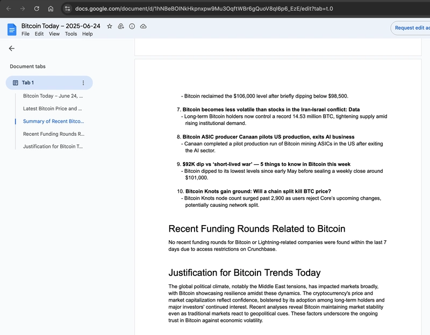Collapse the document tabs panel back arrow
This screenshot has width=430, height=335.
[x=11, y=48]
